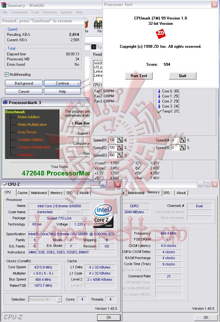Open the Processor #1 selection dropdown
This screenshot has height=322, width=220.
[x=59, y=299]
